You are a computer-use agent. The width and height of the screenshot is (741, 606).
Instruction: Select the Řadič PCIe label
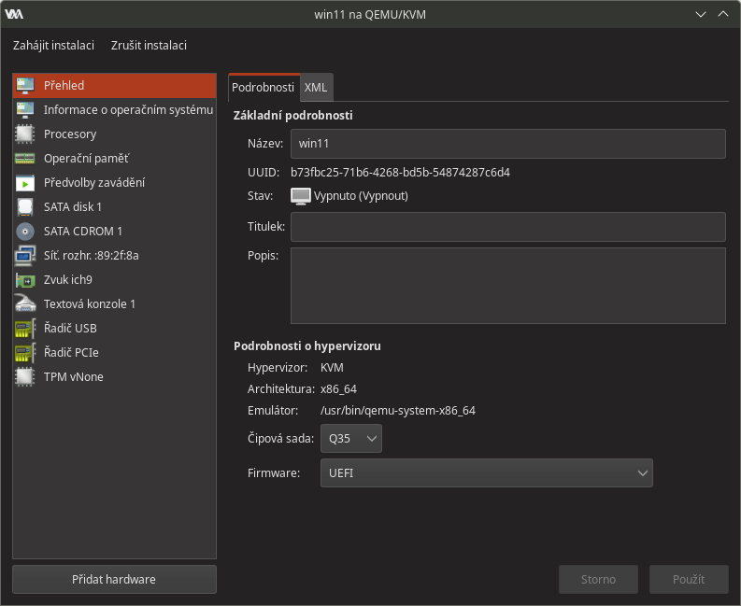point(71,353)
